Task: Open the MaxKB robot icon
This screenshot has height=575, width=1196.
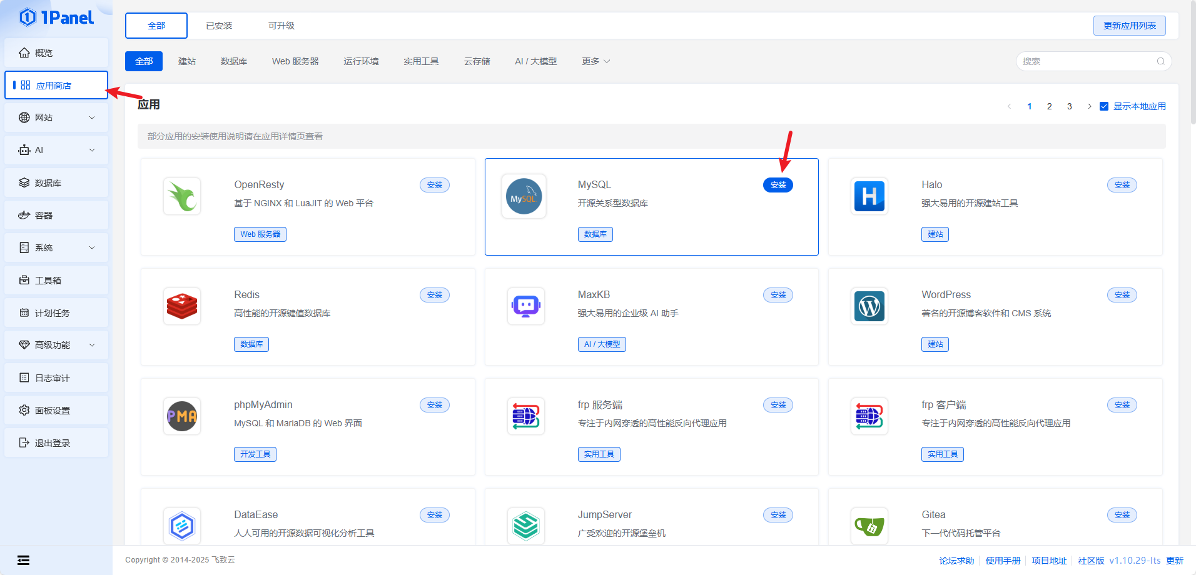Action: click(525, 306)
